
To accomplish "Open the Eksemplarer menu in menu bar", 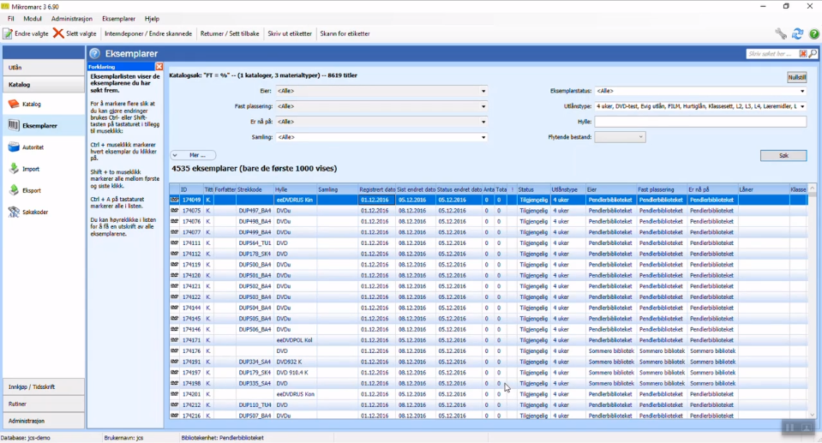I will 118,18.
